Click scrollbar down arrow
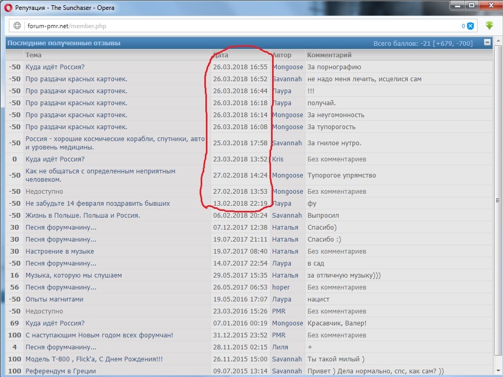The image size is (503, 377). pos(499,372)
